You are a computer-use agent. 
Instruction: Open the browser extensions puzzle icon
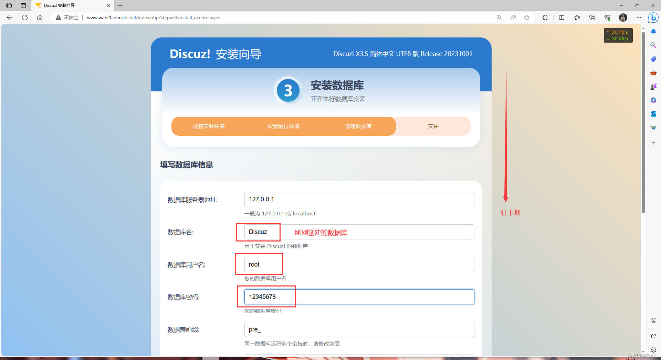[x=545, y=18]
